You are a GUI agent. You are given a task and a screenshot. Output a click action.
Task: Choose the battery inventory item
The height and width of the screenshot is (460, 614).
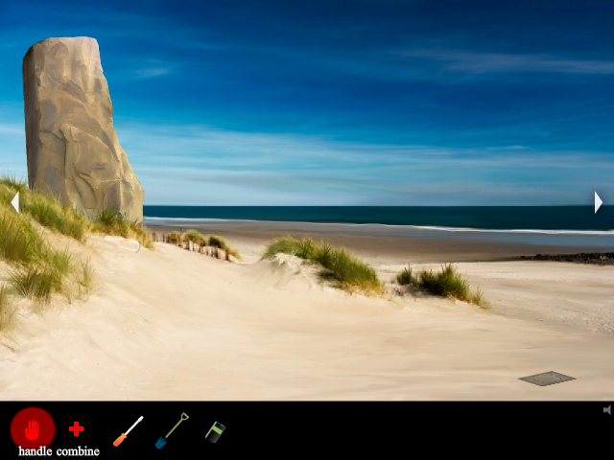215,432
